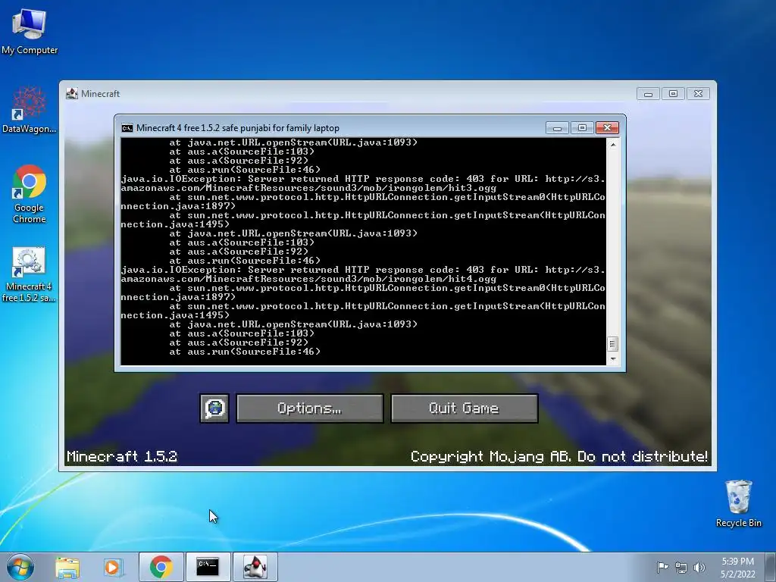
Task: Click the console scrollbar down arrow
Action: pyautogui.click(x=612, y=359)
